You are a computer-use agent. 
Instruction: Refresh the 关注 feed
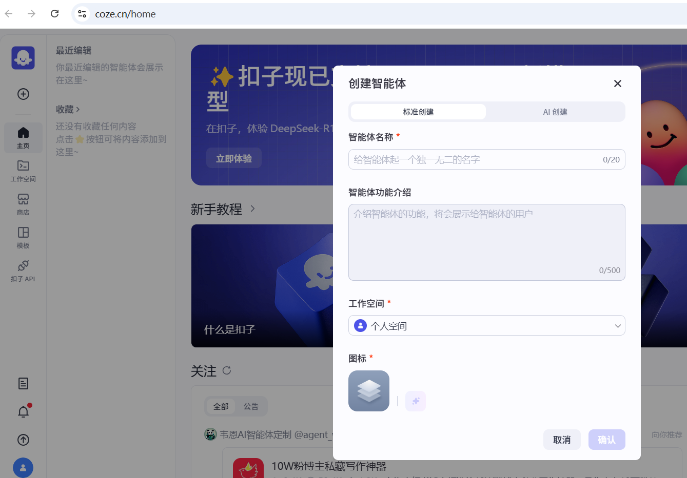coord(227,370)
